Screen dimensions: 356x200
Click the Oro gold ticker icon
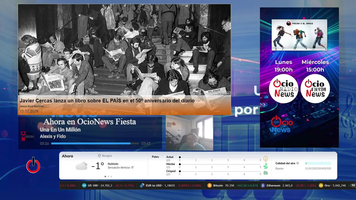coord(321,185)
